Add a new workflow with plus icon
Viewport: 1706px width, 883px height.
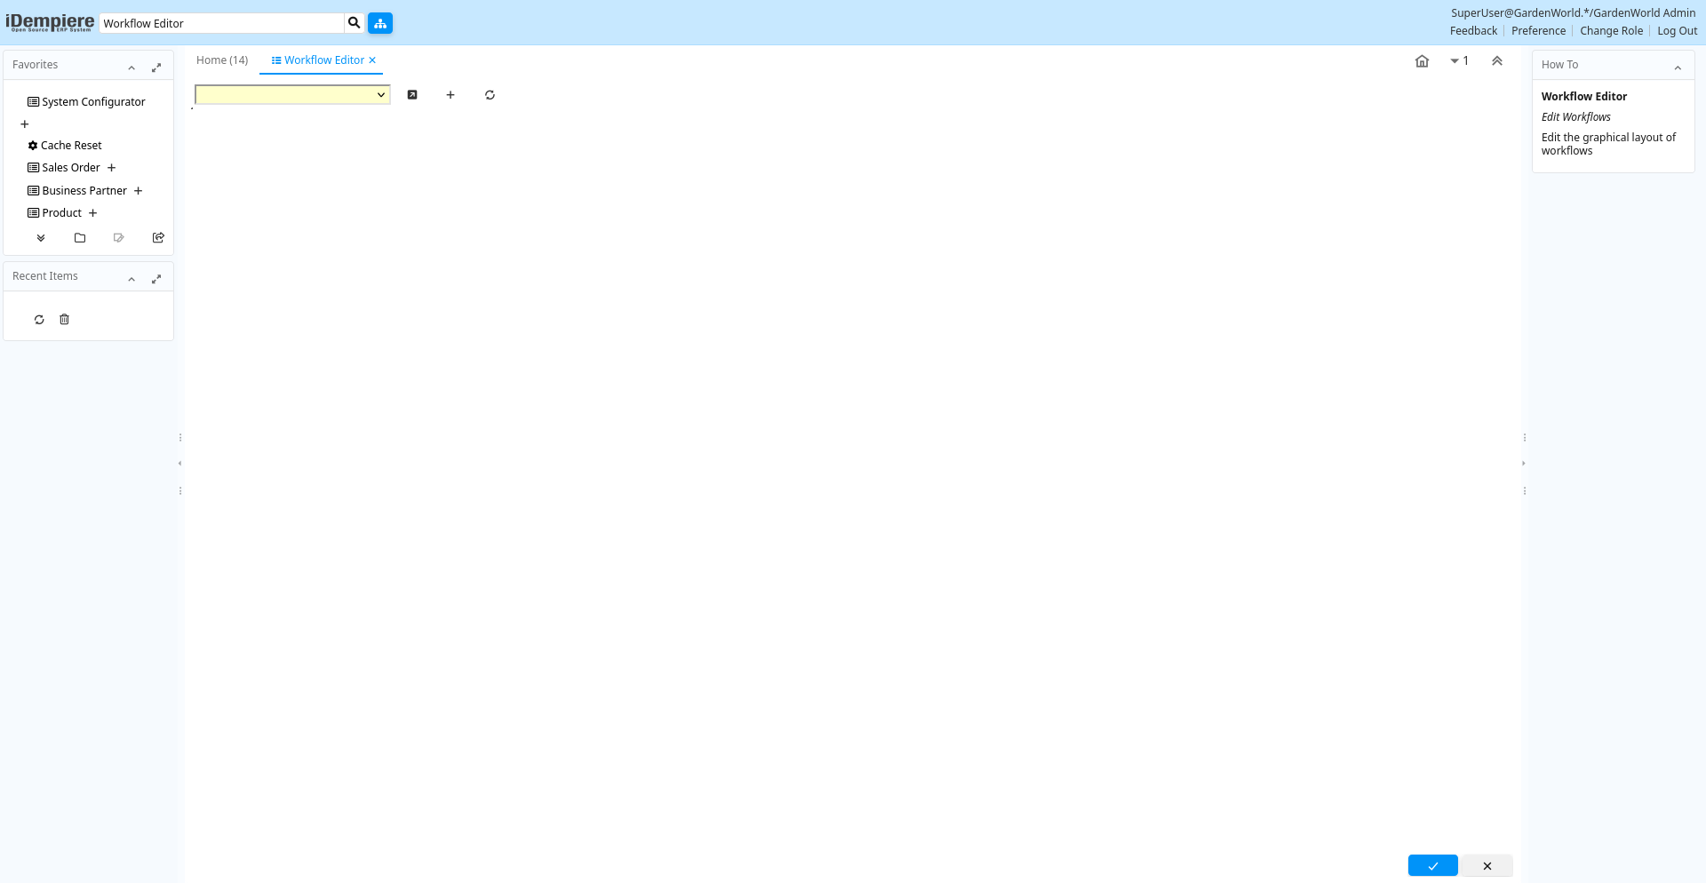(x=450, y=95)
